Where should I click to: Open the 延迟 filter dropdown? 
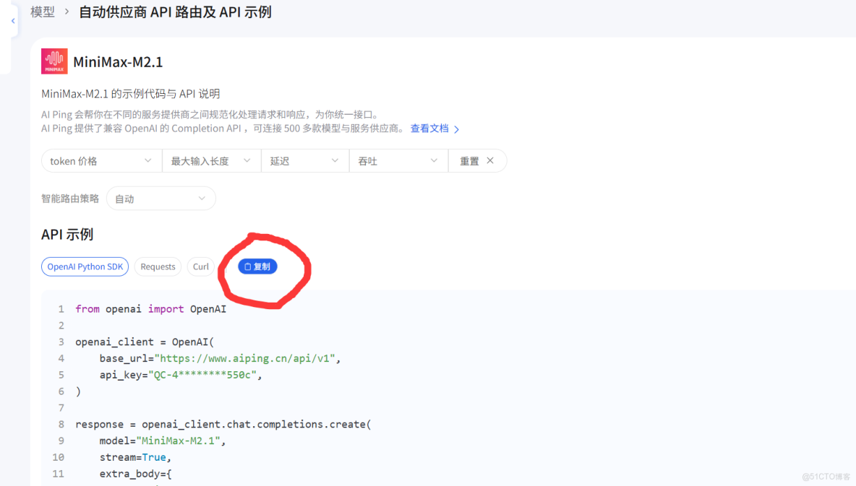pyautogui.click(x=304, y=160)
